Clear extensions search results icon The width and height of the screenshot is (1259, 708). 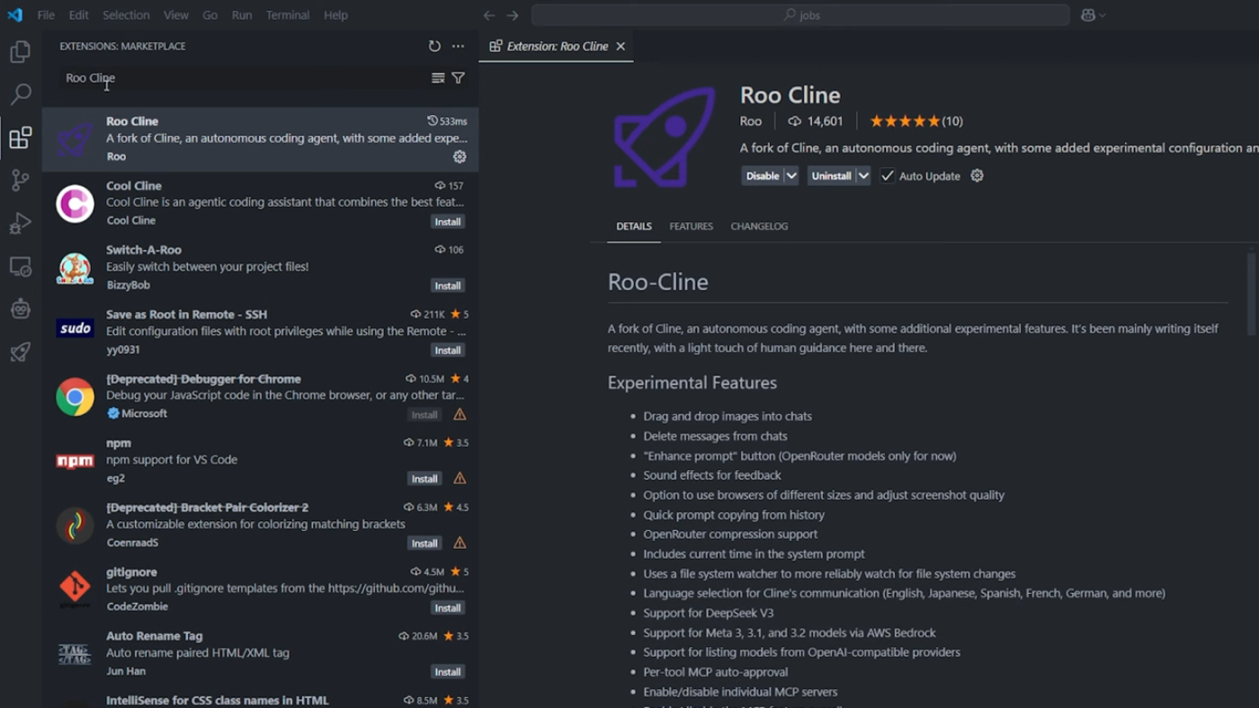point(438,78)
